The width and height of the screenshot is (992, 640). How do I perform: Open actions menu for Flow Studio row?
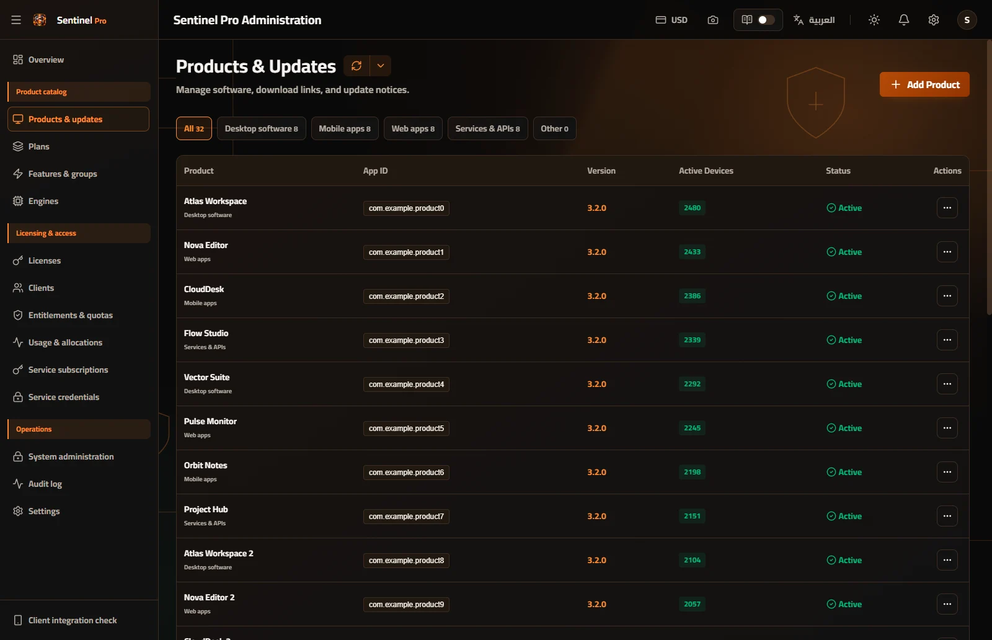(947, 340)
